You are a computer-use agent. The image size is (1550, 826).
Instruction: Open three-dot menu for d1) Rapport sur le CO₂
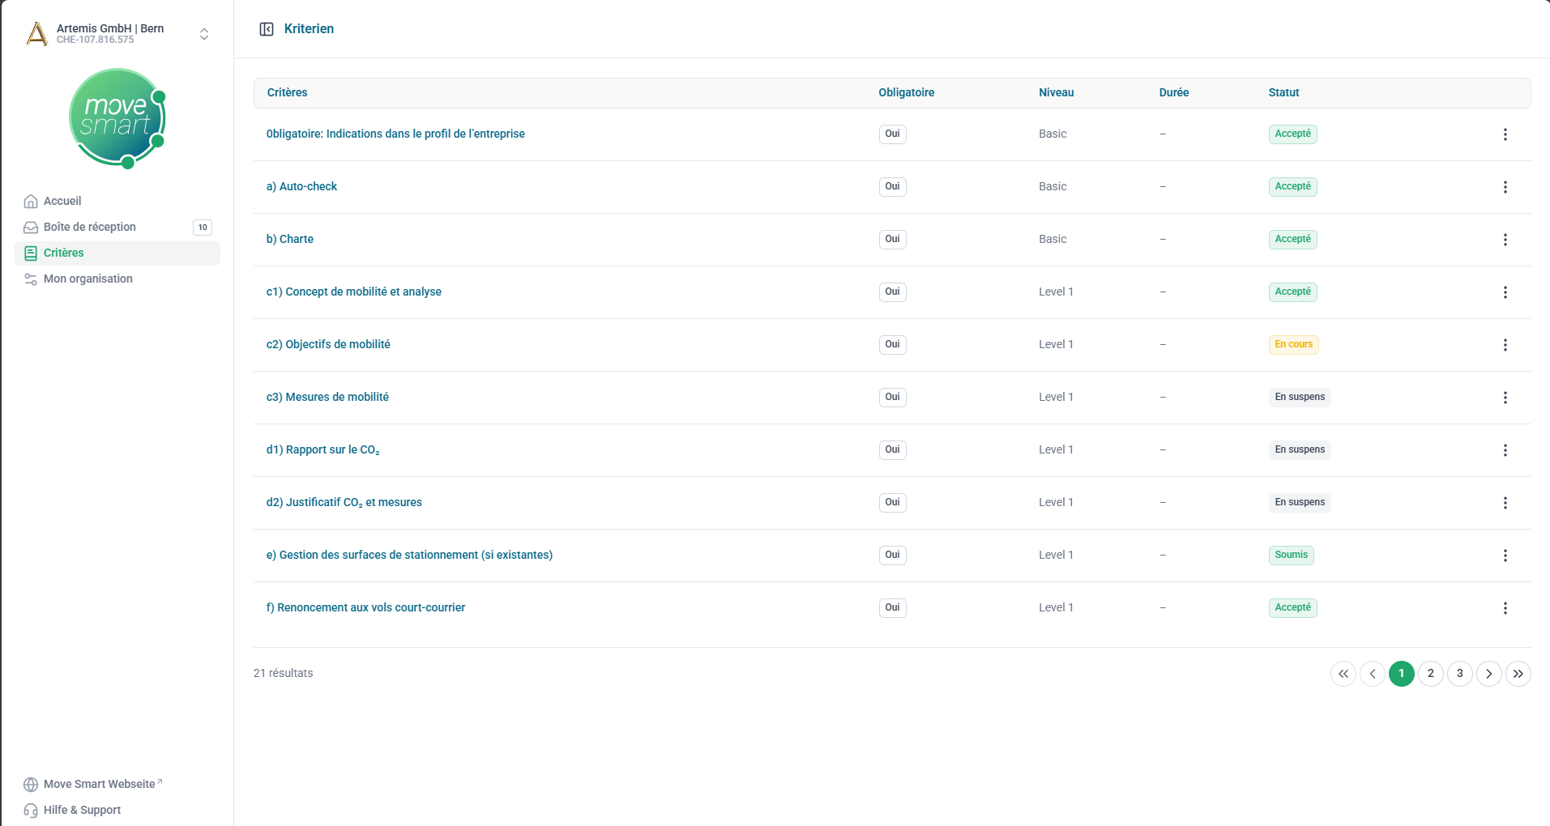(x=1505, y=450)
